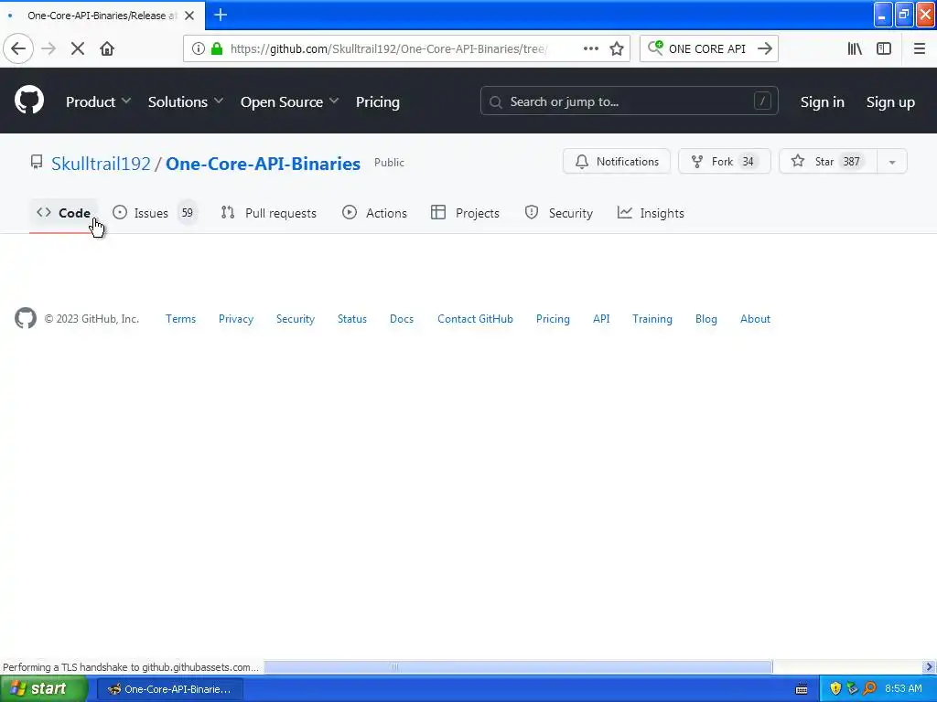The height and width of the screenshot is (702, 937).
Task: Star the repository
Action: (827, 161)
